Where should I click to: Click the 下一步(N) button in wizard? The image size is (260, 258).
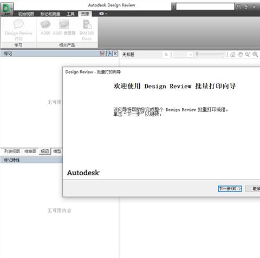230,189
